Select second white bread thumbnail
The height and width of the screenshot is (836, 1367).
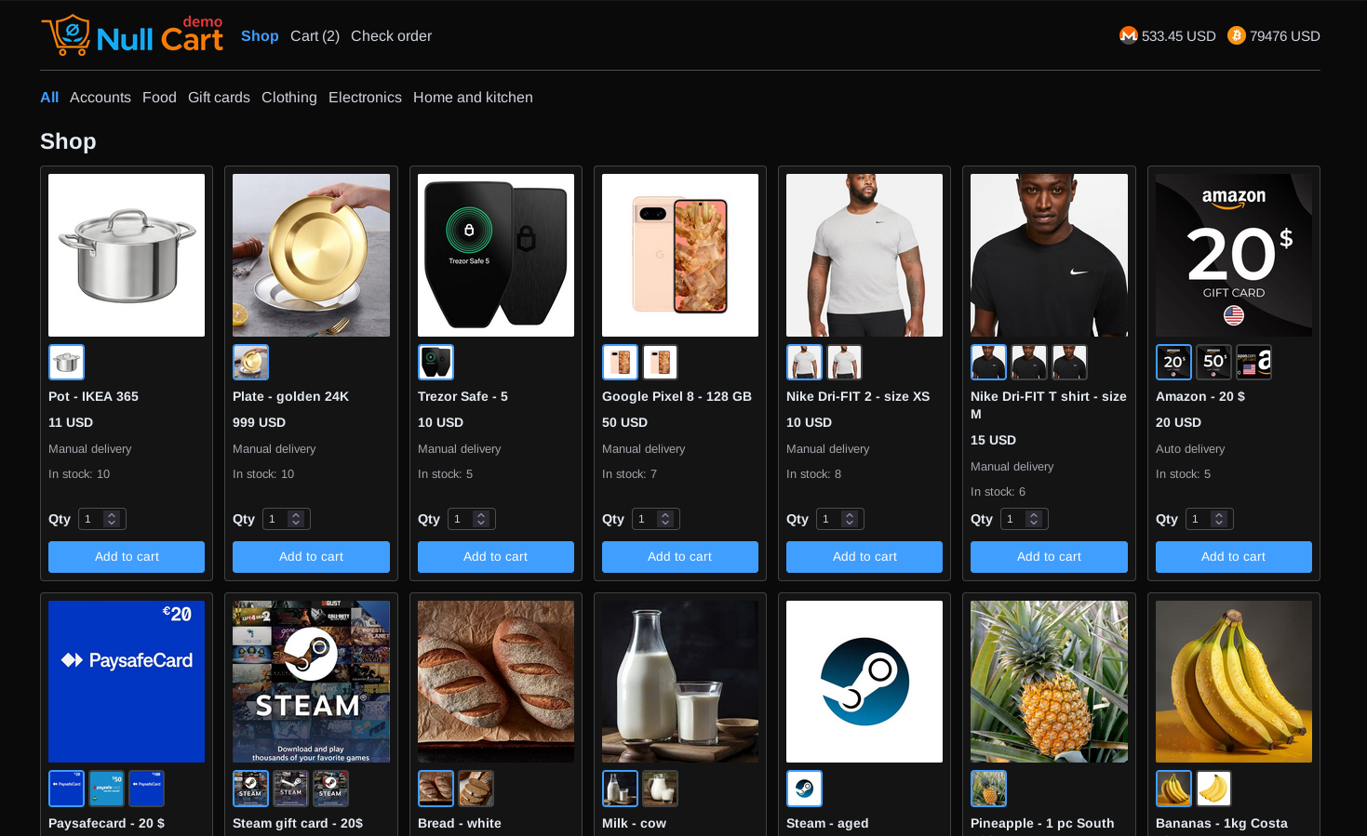point(476,789)
